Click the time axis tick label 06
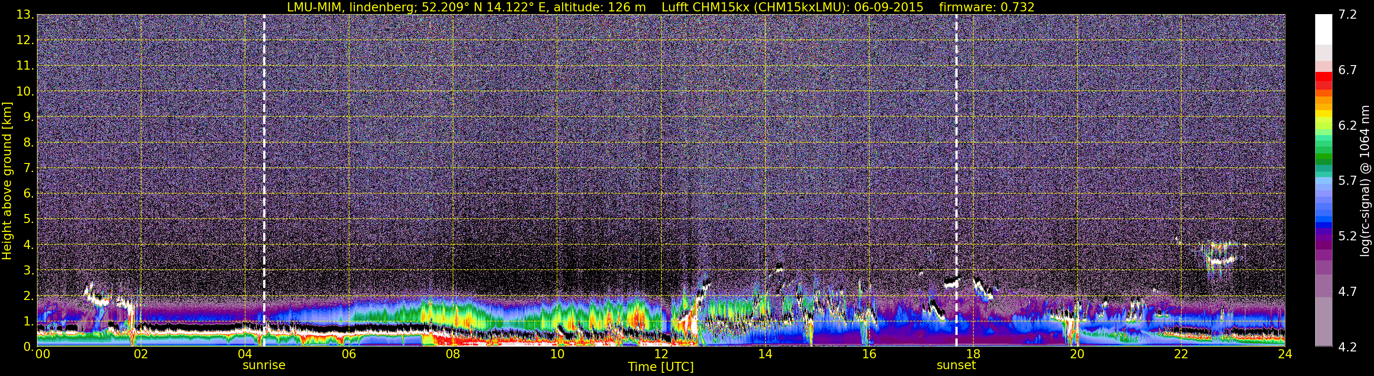Screen dimensions: 1374x376 (349, 354)
